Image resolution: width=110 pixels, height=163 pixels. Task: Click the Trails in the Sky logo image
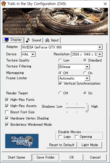point(22,141)
